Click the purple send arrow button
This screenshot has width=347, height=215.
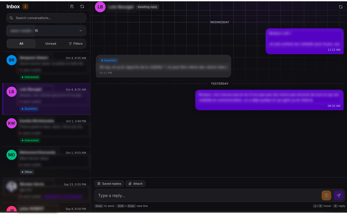[338, 195]
